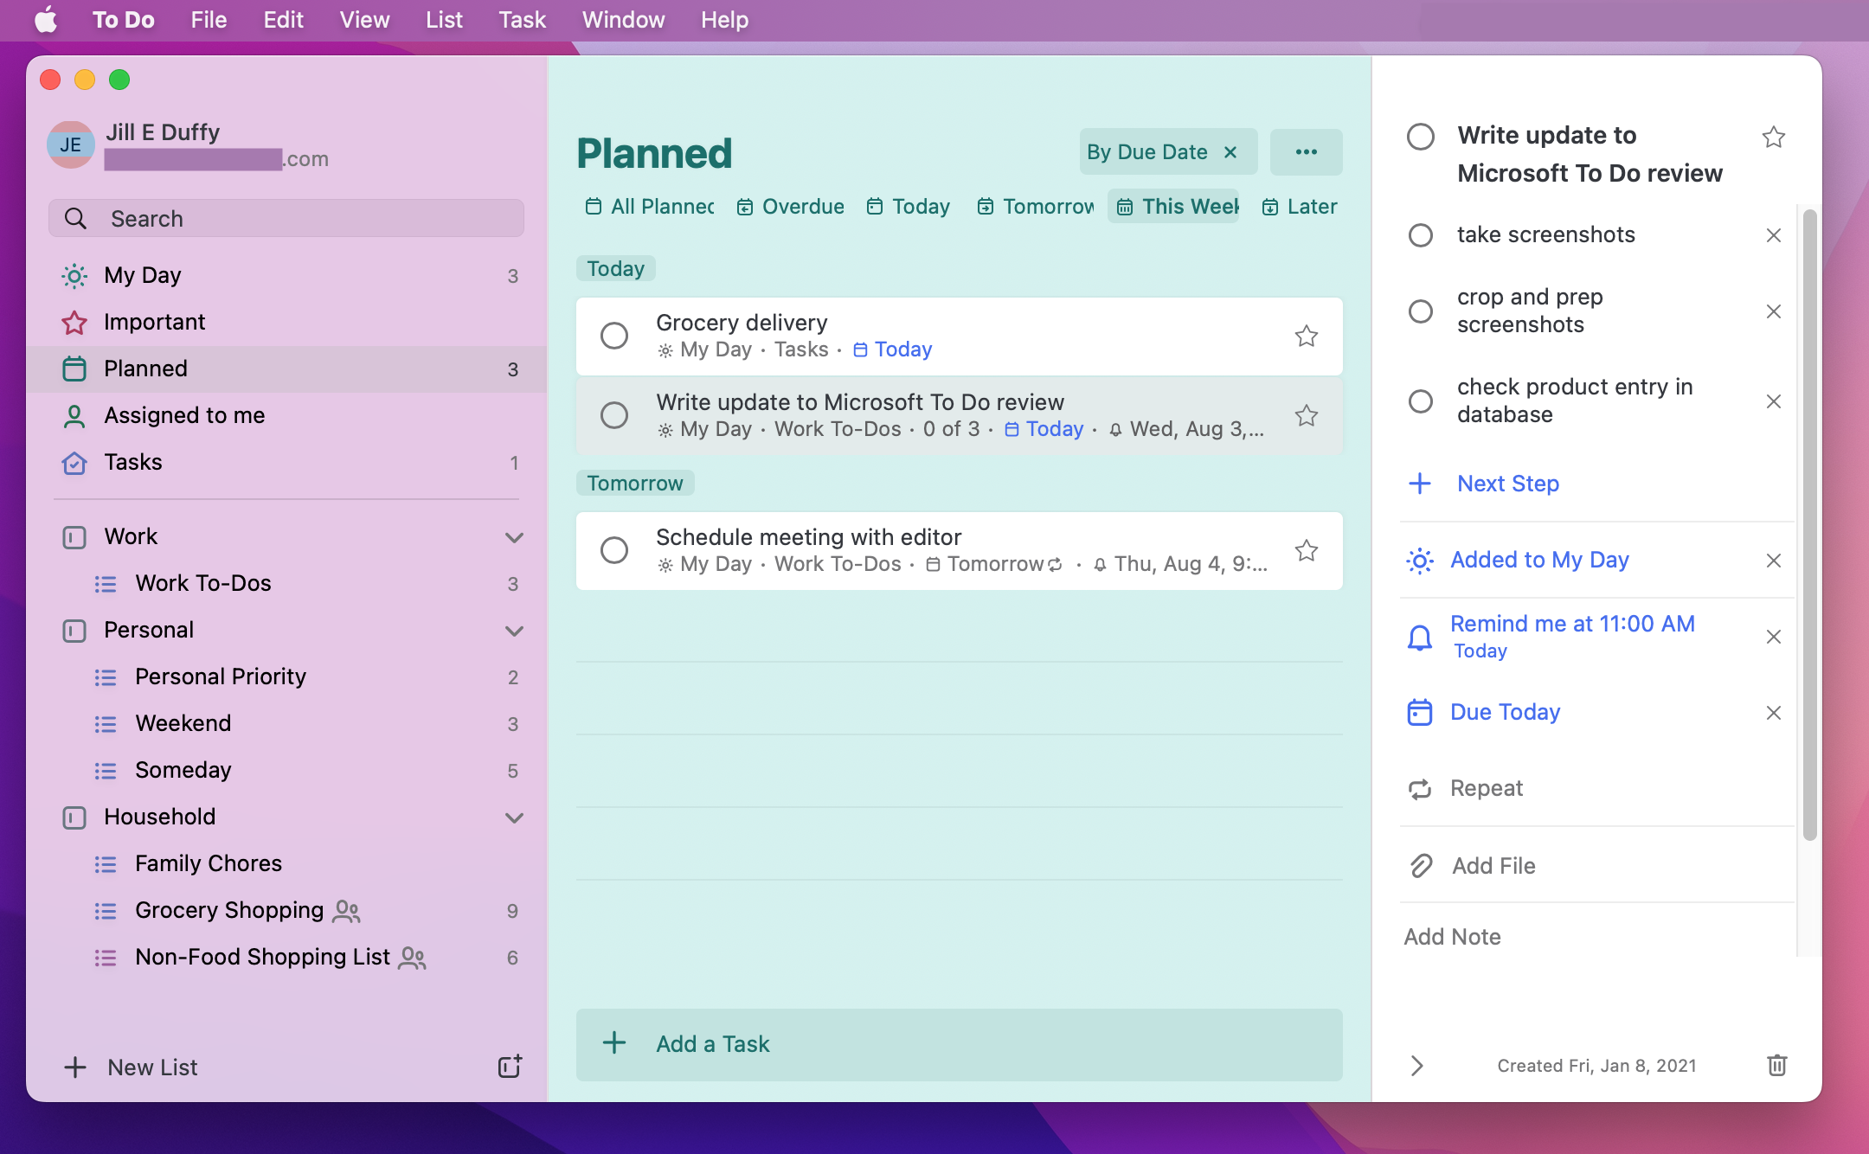The height and width of the screenshot is (1154, 1869).
Task: Collapse the detail panel with the chevron
Action: (1416, 1066)
